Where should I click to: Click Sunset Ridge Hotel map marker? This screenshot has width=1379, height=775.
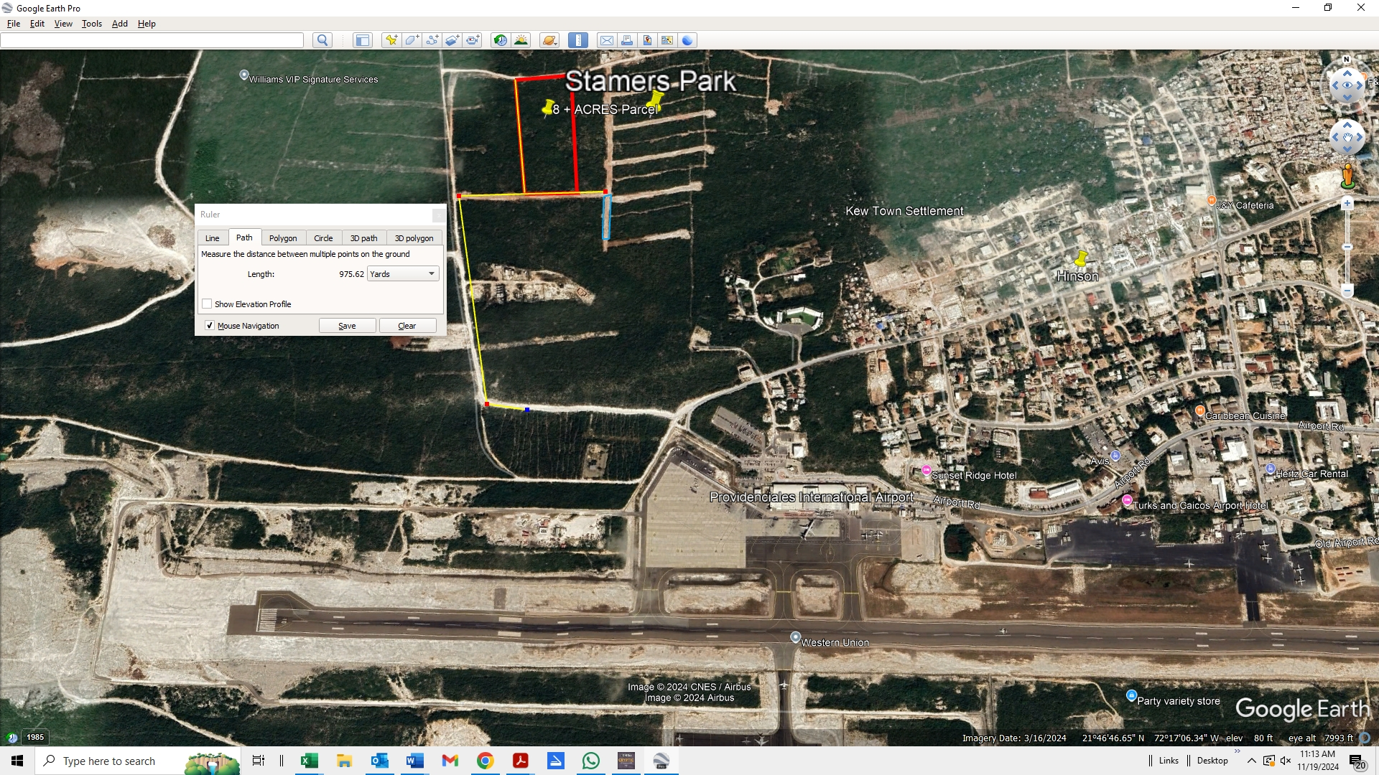pos(926,470)
